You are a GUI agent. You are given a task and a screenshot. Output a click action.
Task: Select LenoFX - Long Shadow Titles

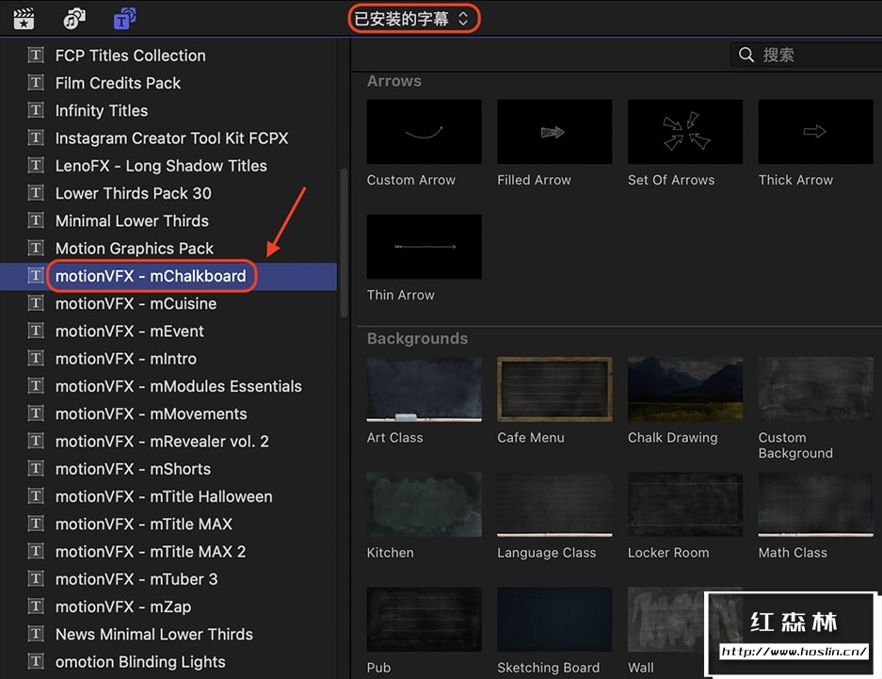click(162, 166)
